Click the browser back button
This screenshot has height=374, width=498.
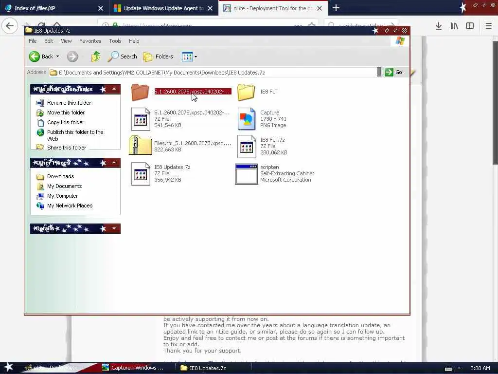(10, 26)
